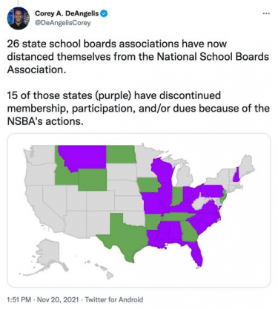Open the @DeAngelisCorey handle link
The width and height of the screenshot is (278, 309).
[x=63, y=23]
